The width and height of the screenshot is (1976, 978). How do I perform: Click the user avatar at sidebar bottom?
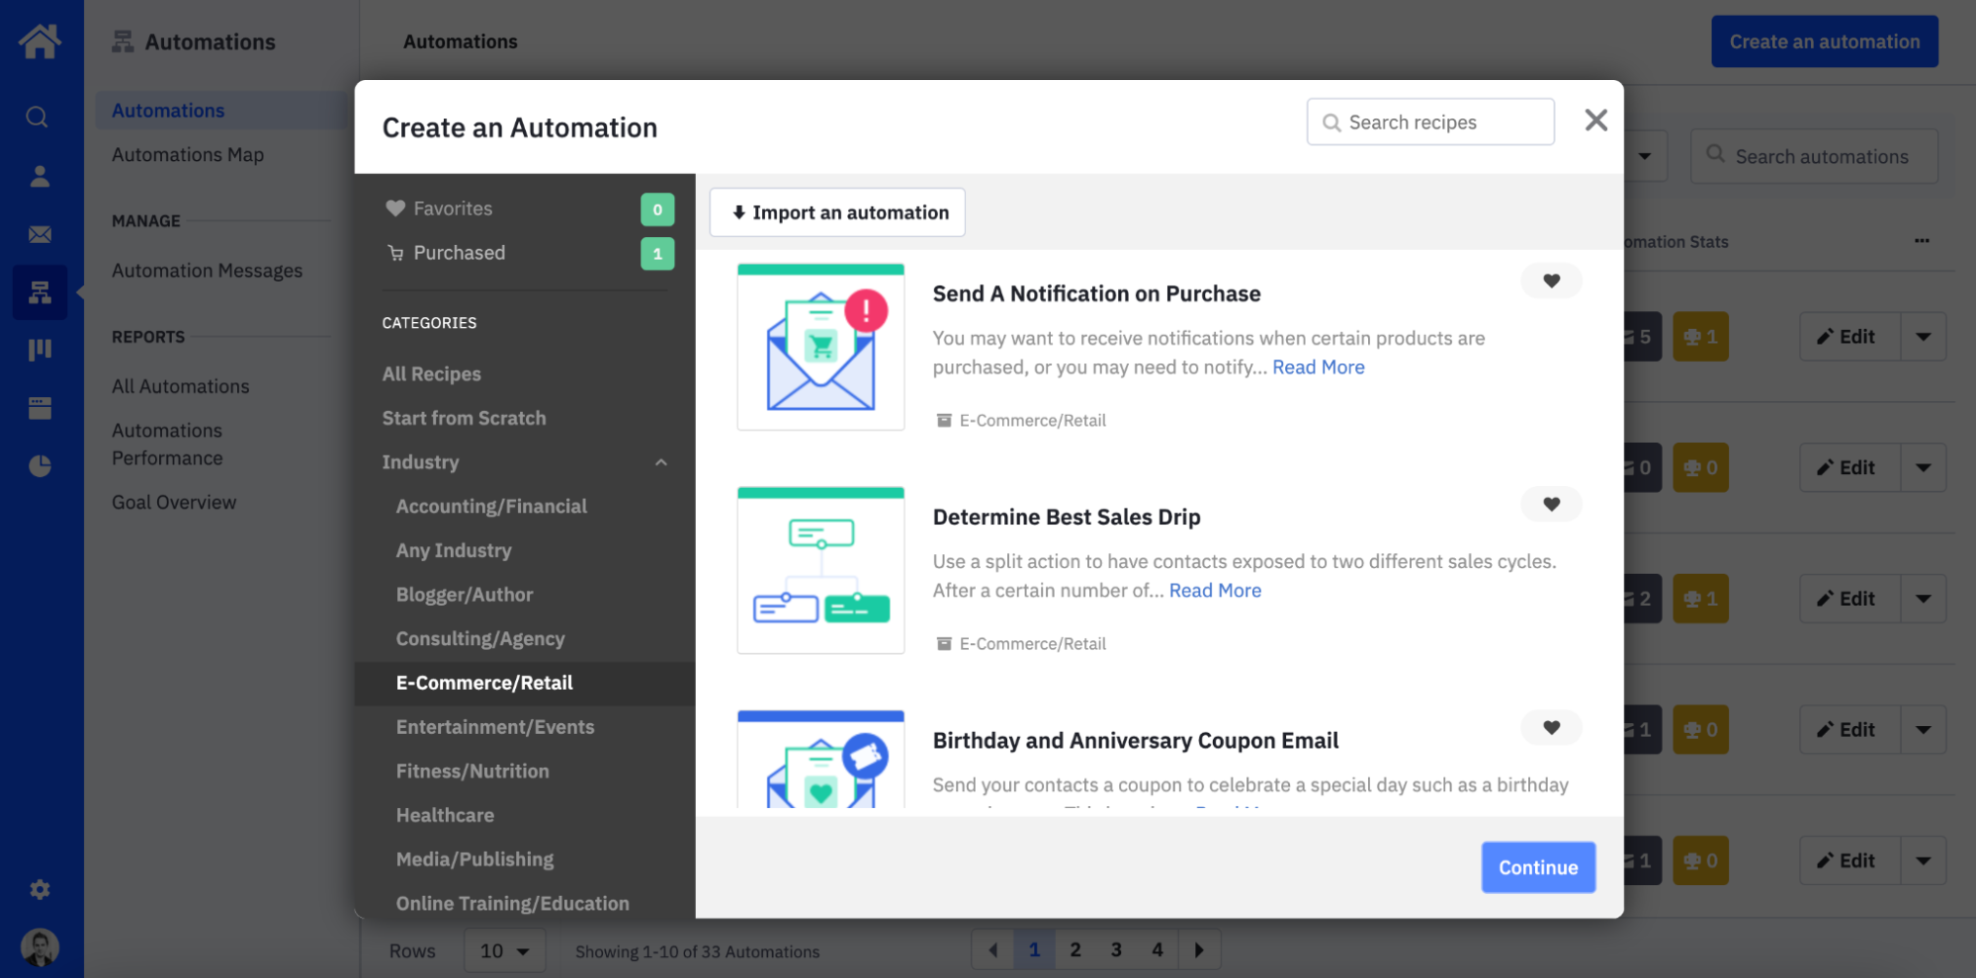40,946
